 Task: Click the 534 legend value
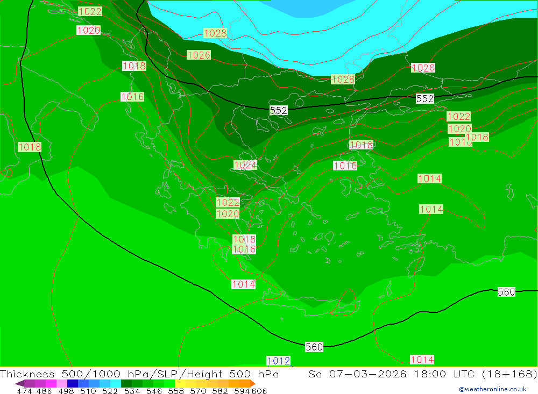pyautogui.click(x=132, y=391)
